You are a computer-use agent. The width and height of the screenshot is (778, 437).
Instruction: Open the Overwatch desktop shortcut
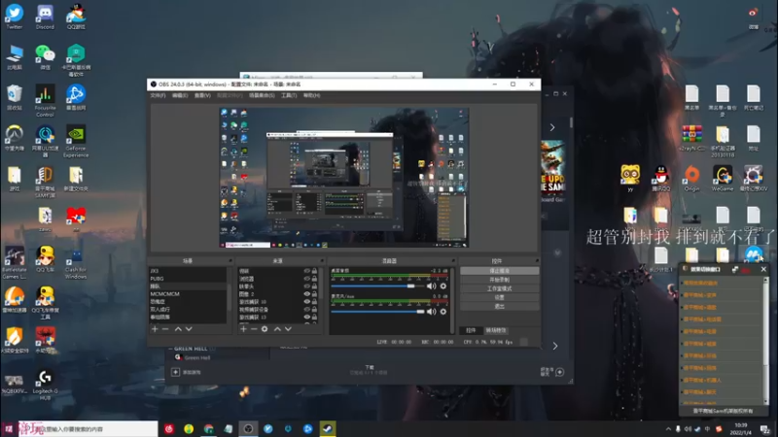click(15, 138)
